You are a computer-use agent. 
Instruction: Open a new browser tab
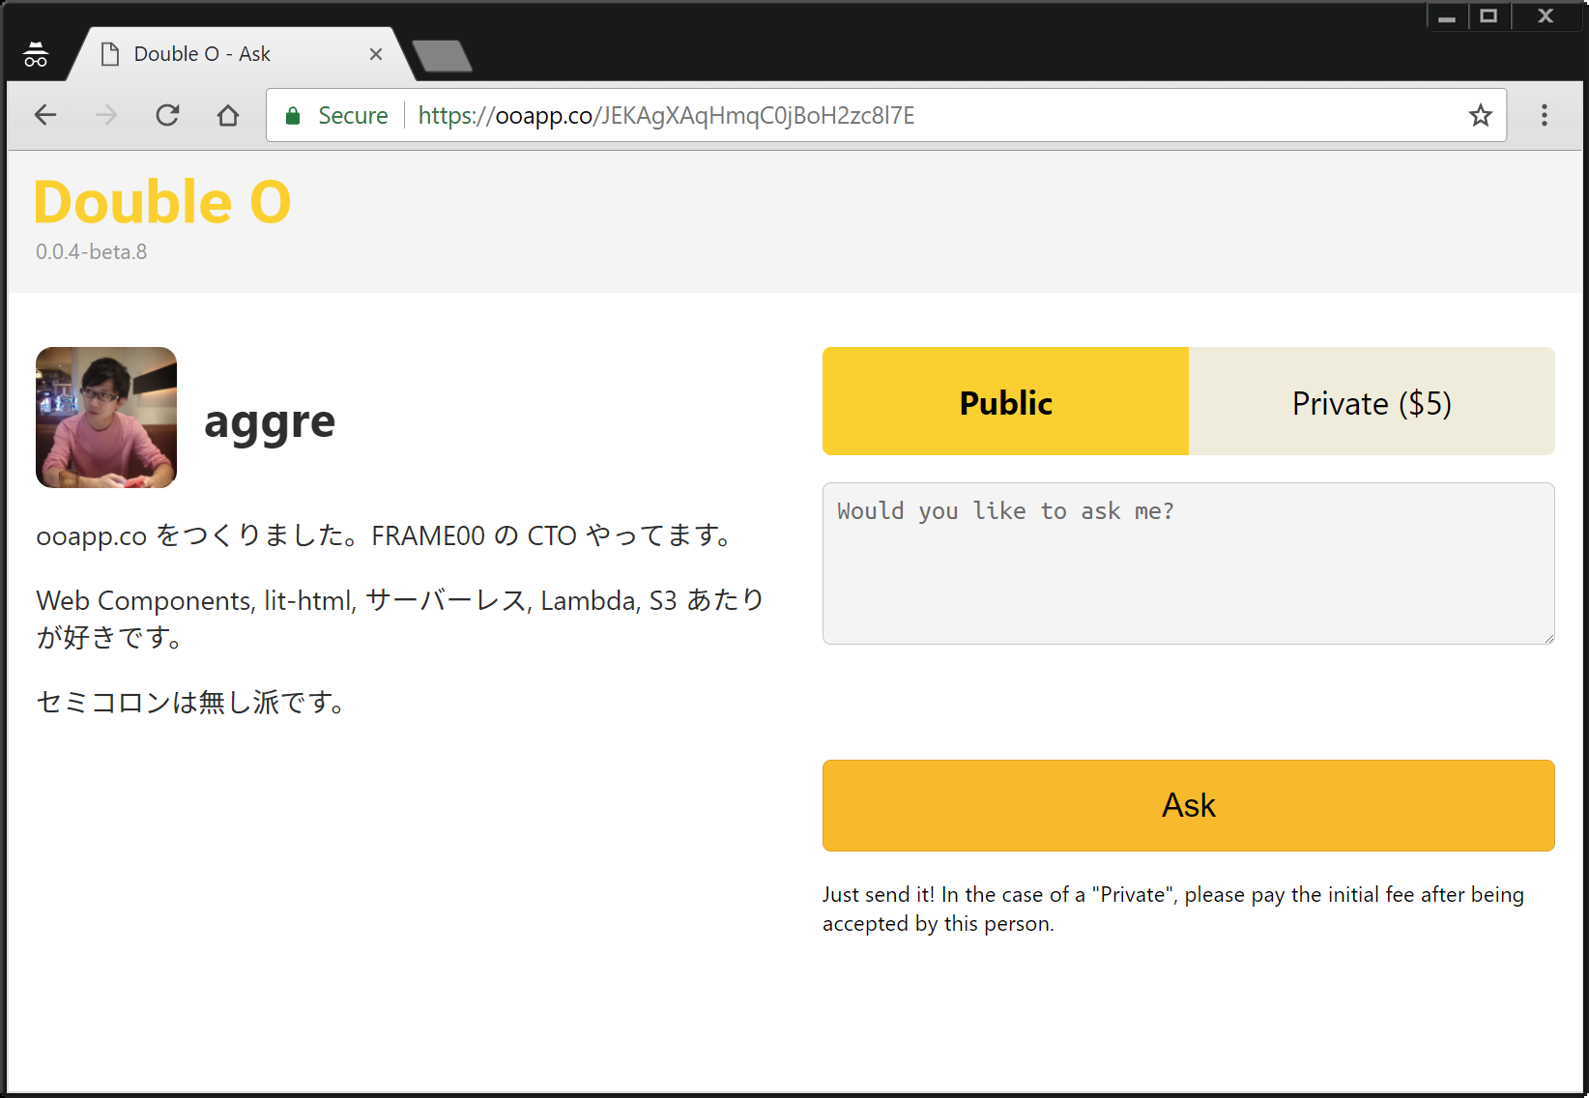tap(442, 56)
